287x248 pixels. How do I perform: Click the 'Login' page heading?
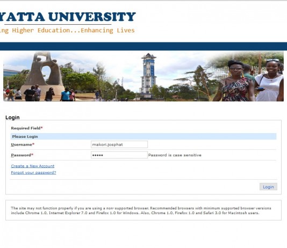coord(12,118)
